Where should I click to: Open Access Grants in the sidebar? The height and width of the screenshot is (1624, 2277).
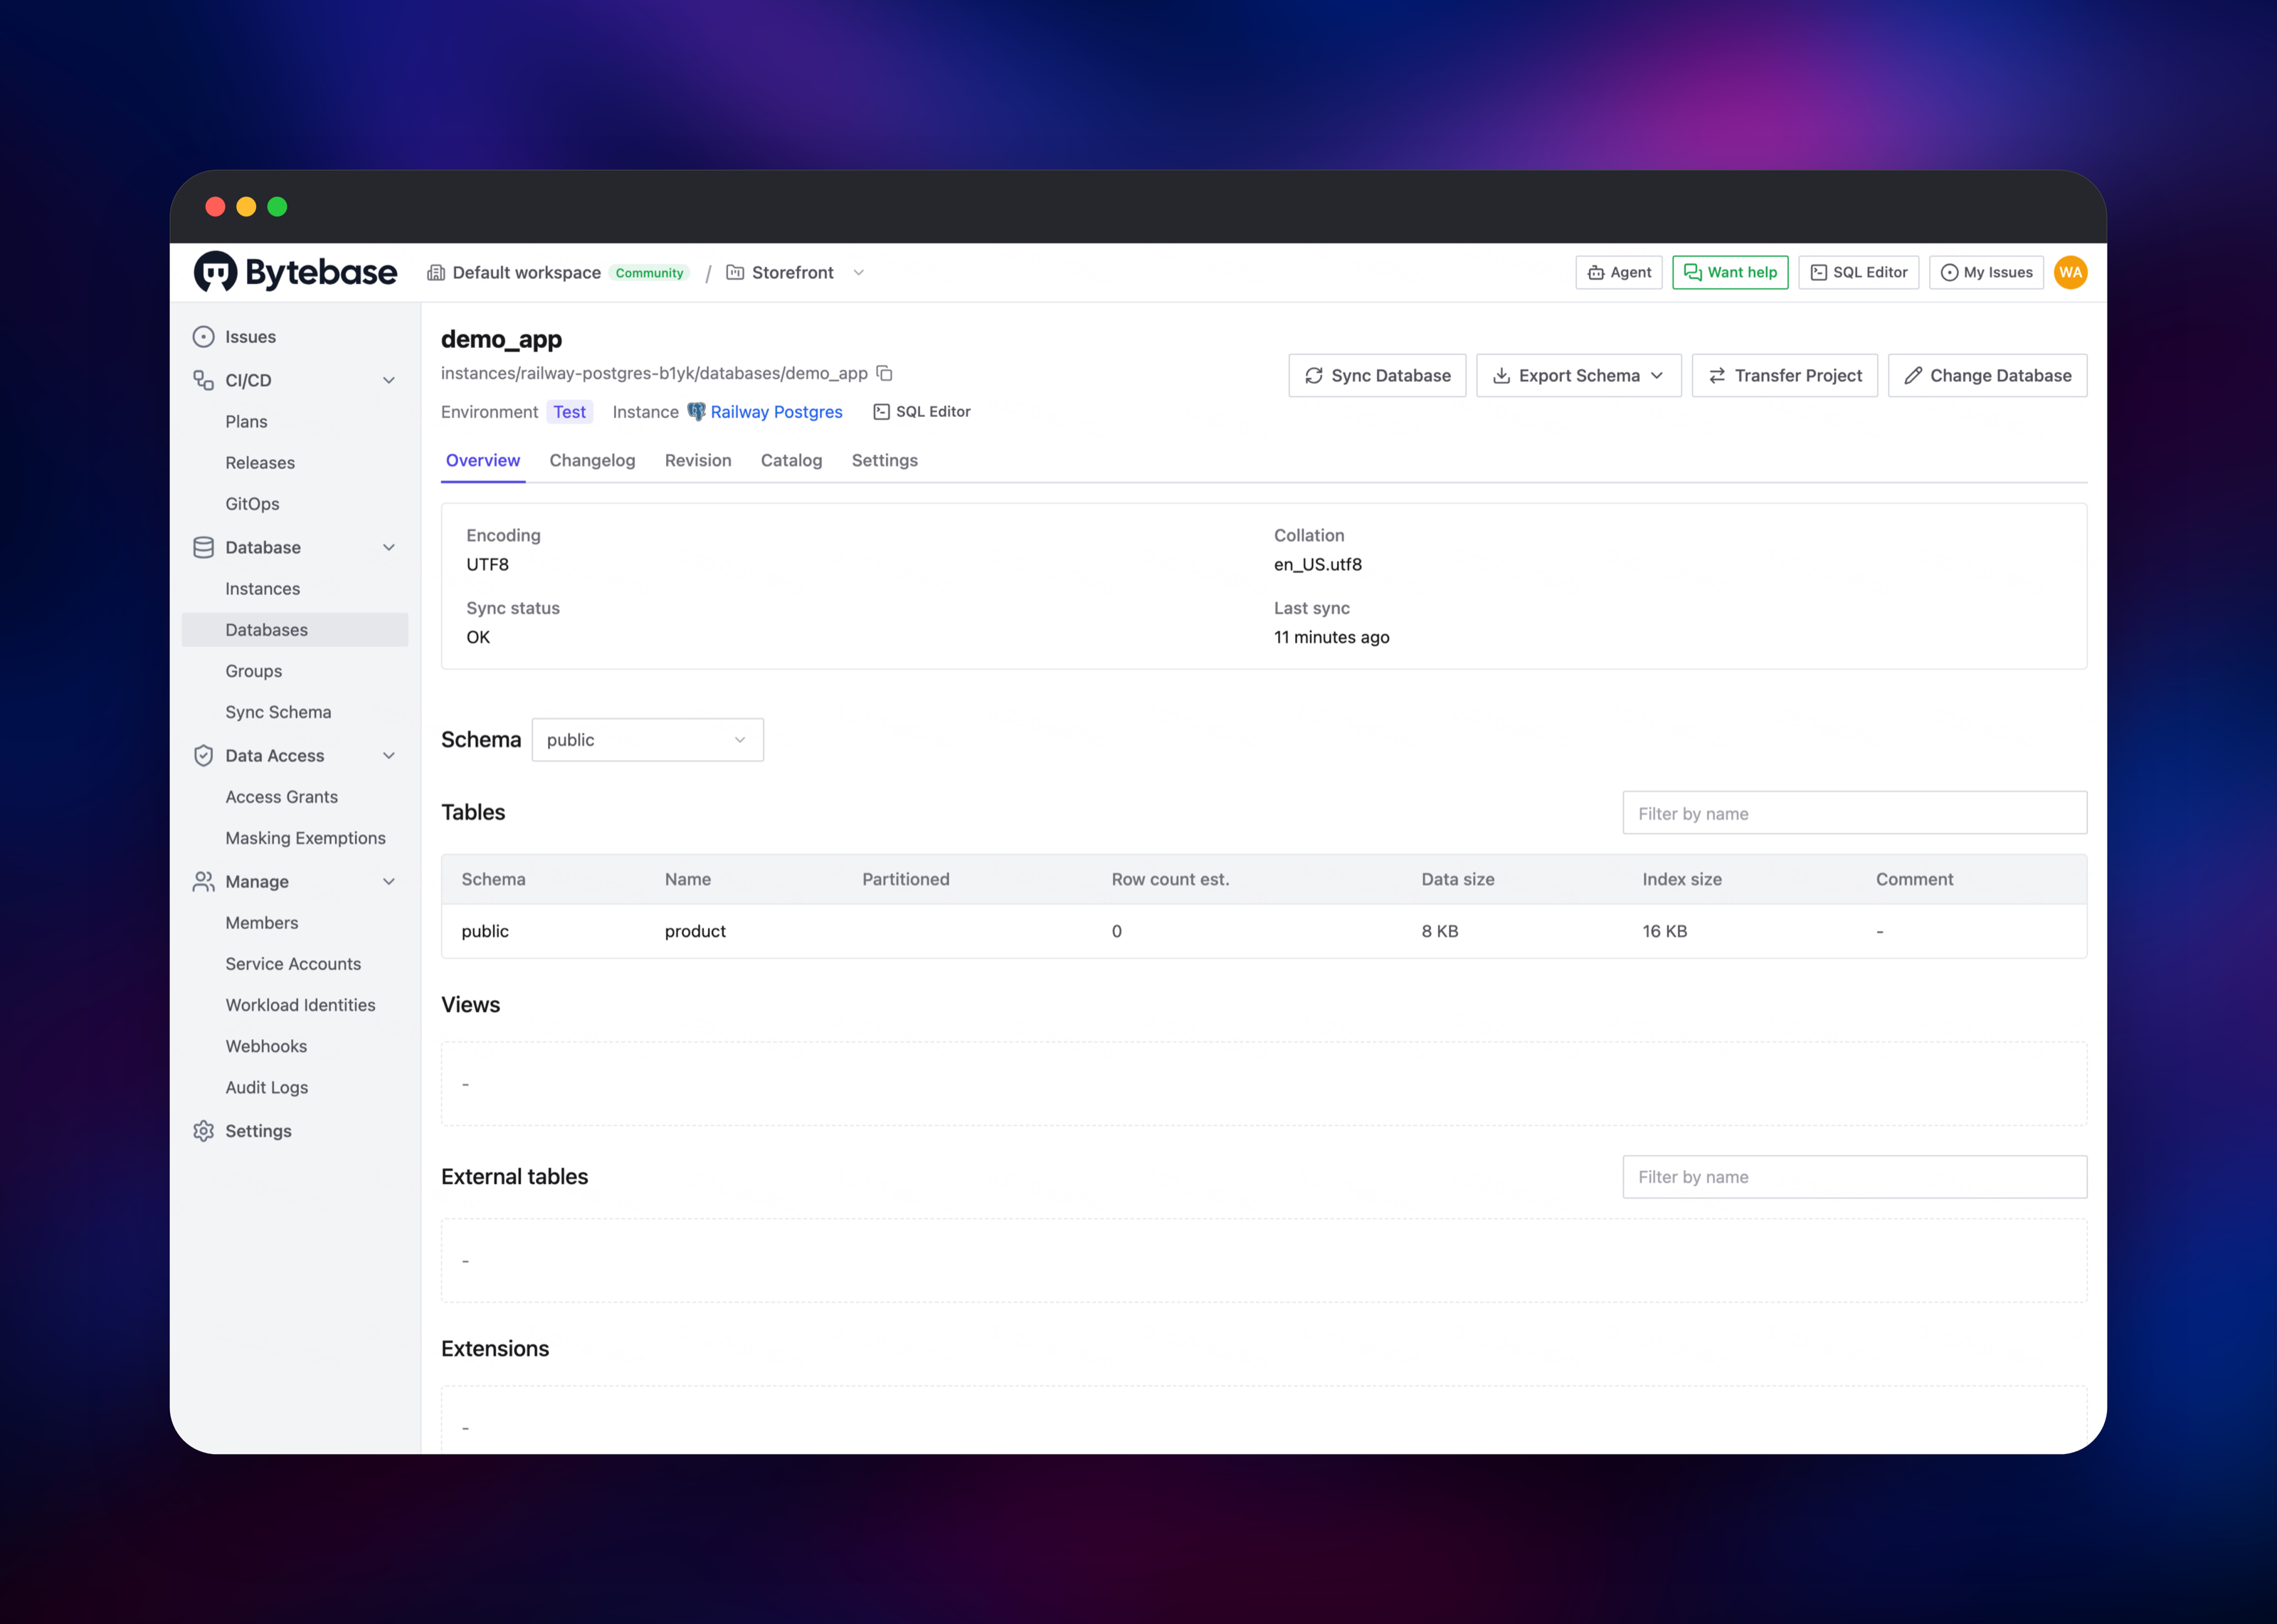point(281,797)
